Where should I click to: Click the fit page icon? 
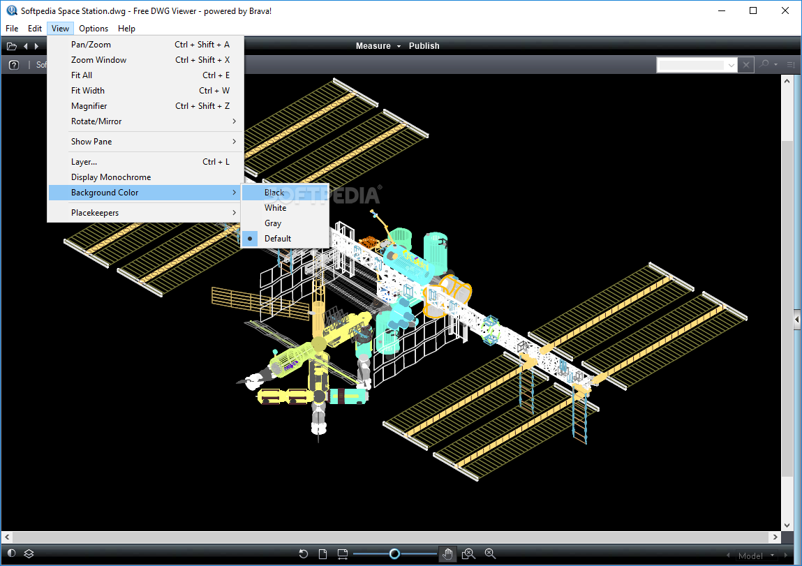point(322,553)
